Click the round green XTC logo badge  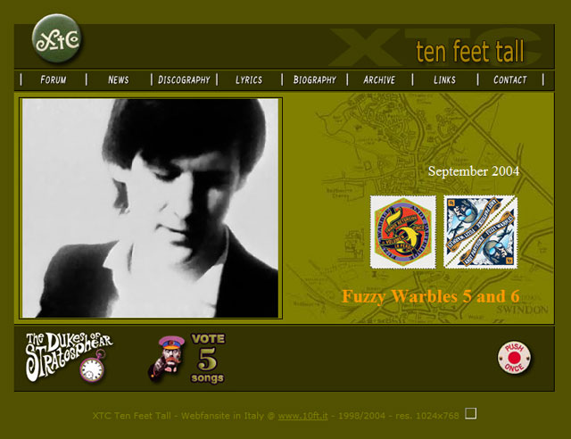coord(56,39)
